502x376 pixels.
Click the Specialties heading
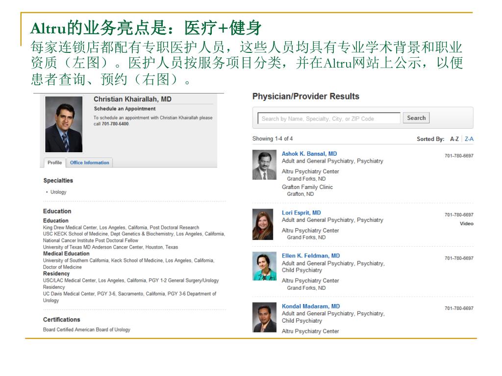58,180
